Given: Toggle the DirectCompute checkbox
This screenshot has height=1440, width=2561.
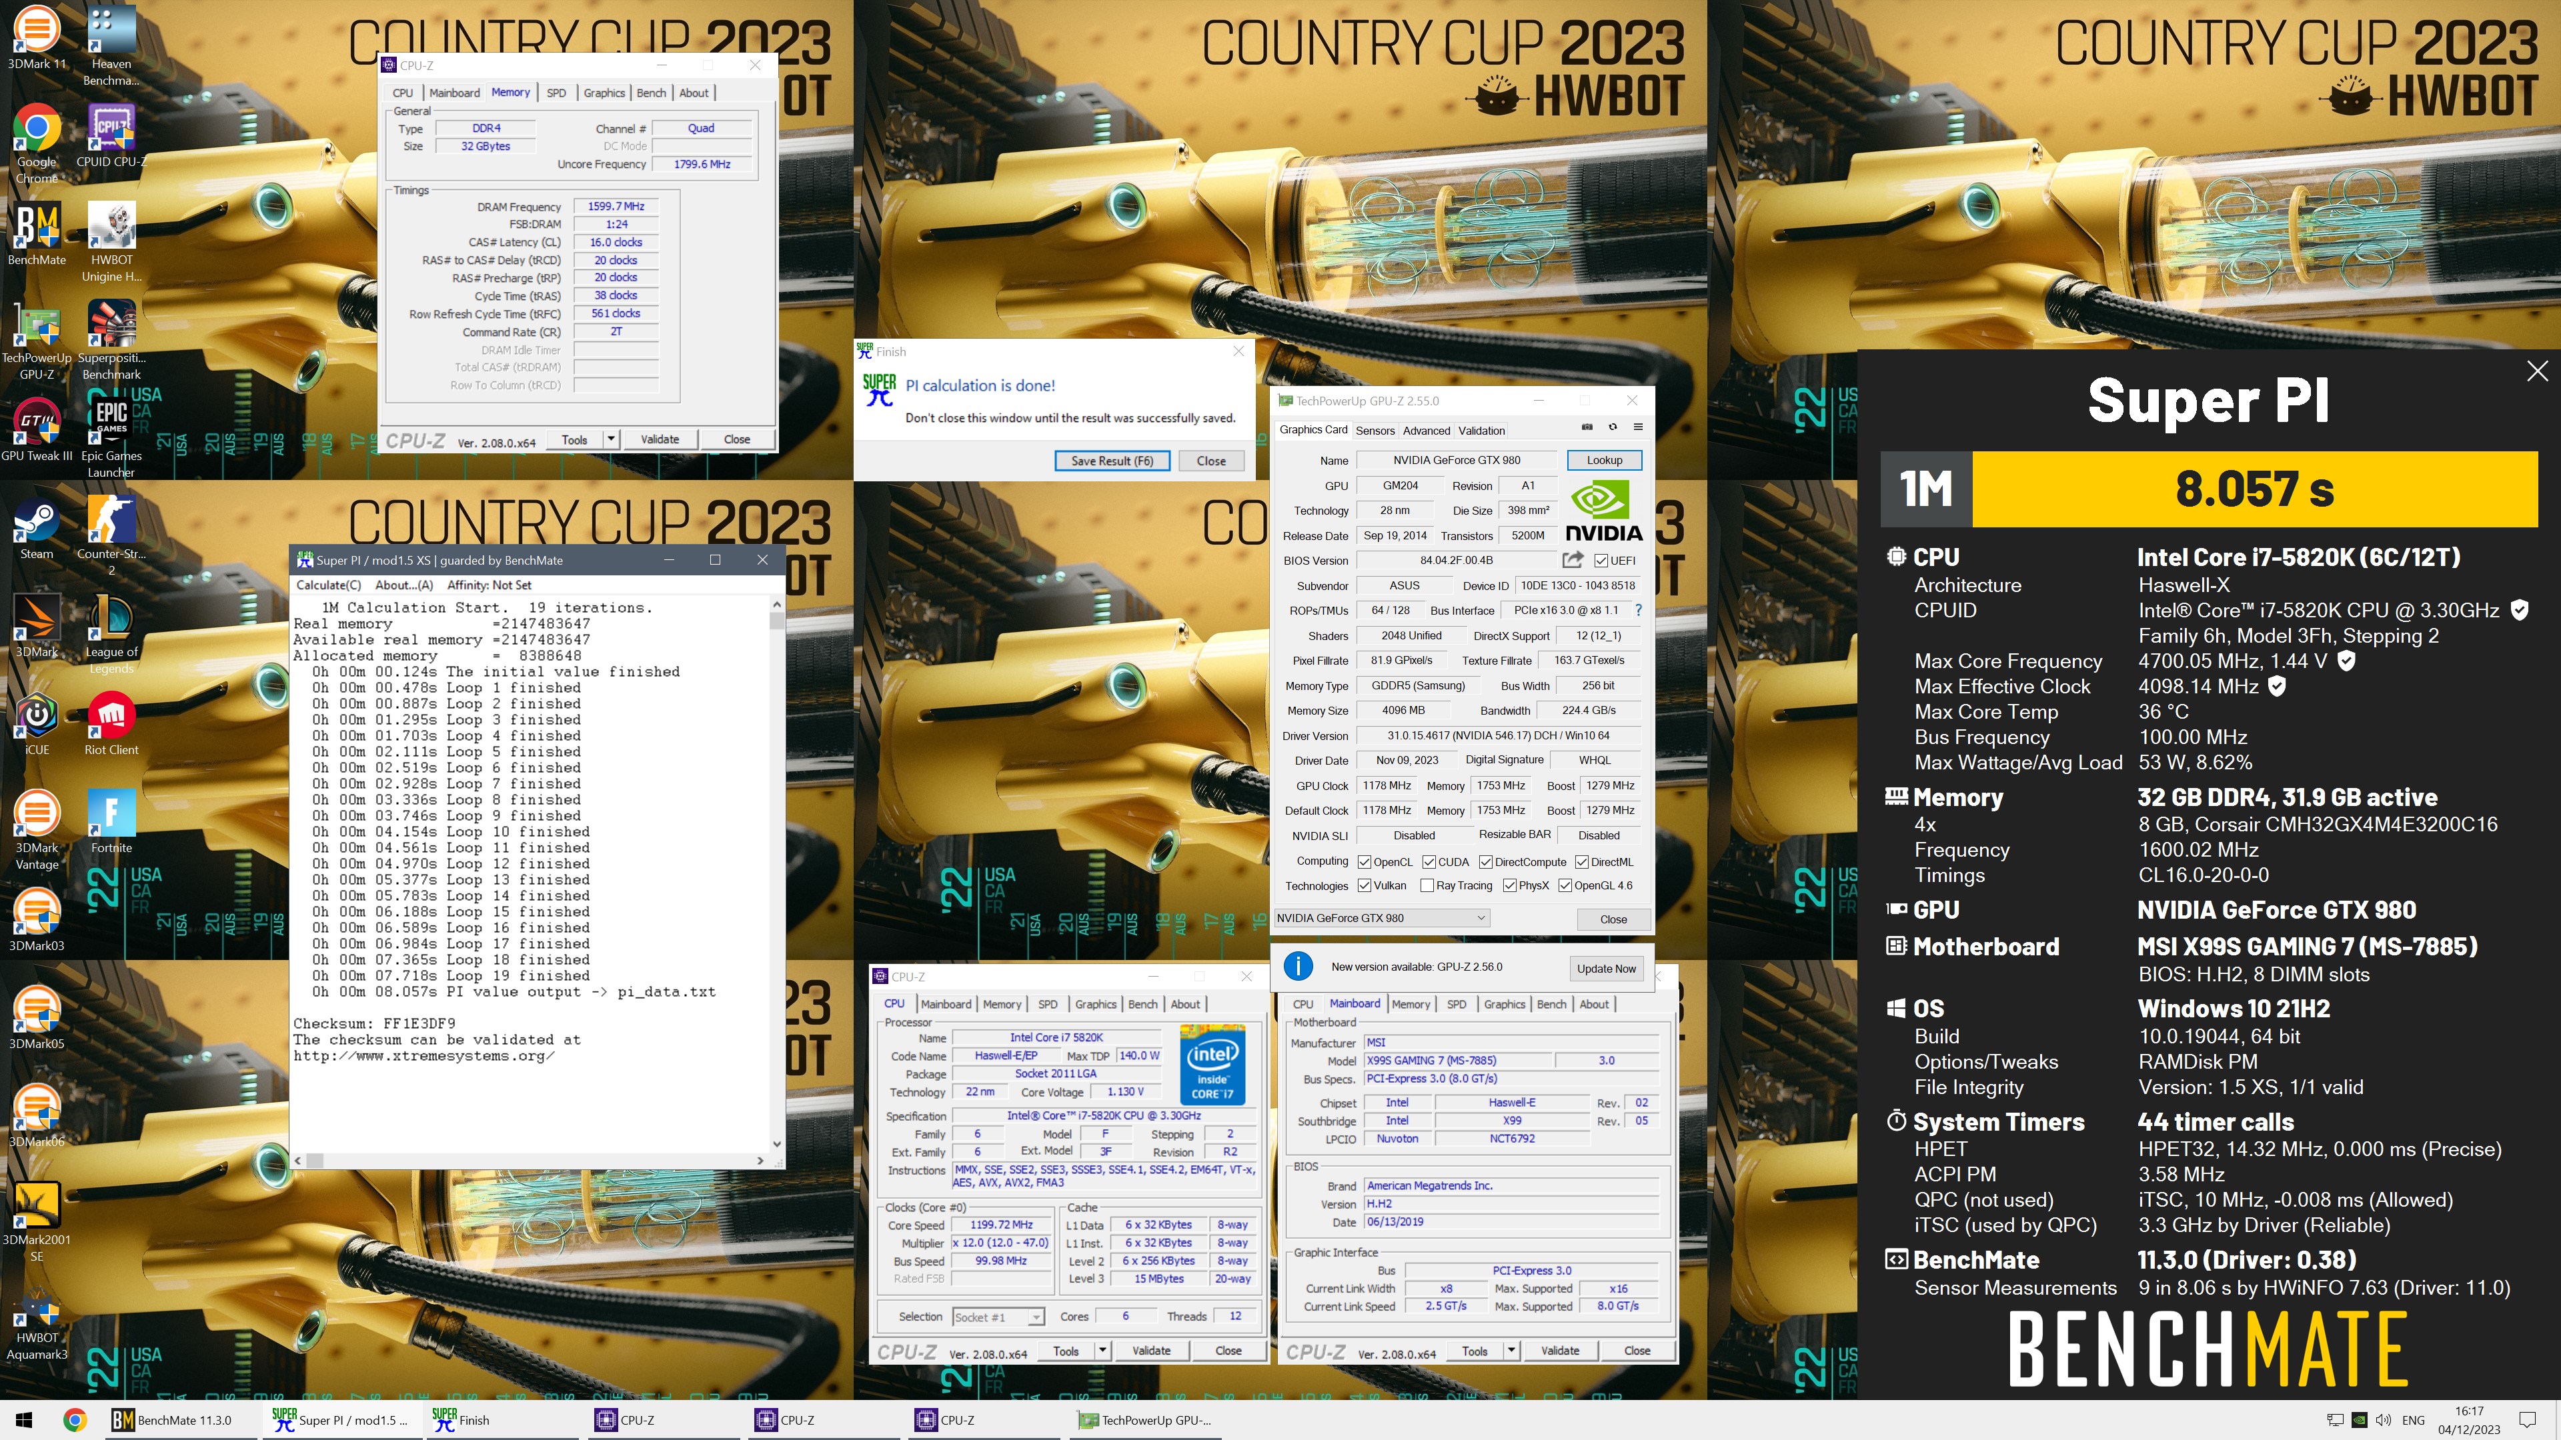Looking at the screenshot, I should (1485, 861).
